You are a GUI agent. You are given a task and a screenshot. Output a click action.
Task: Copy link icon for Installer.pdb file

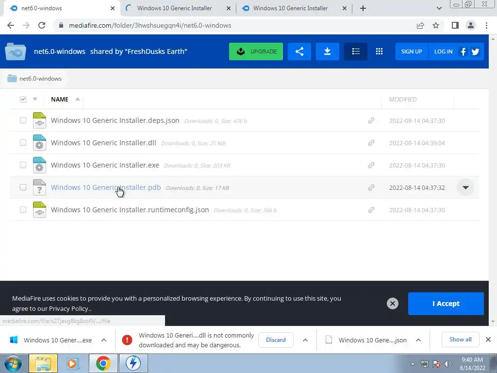[x=371, y=187]
